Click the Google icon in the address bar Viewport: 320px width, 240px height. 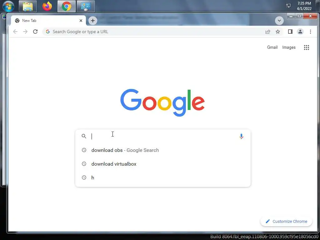[48, 32]
